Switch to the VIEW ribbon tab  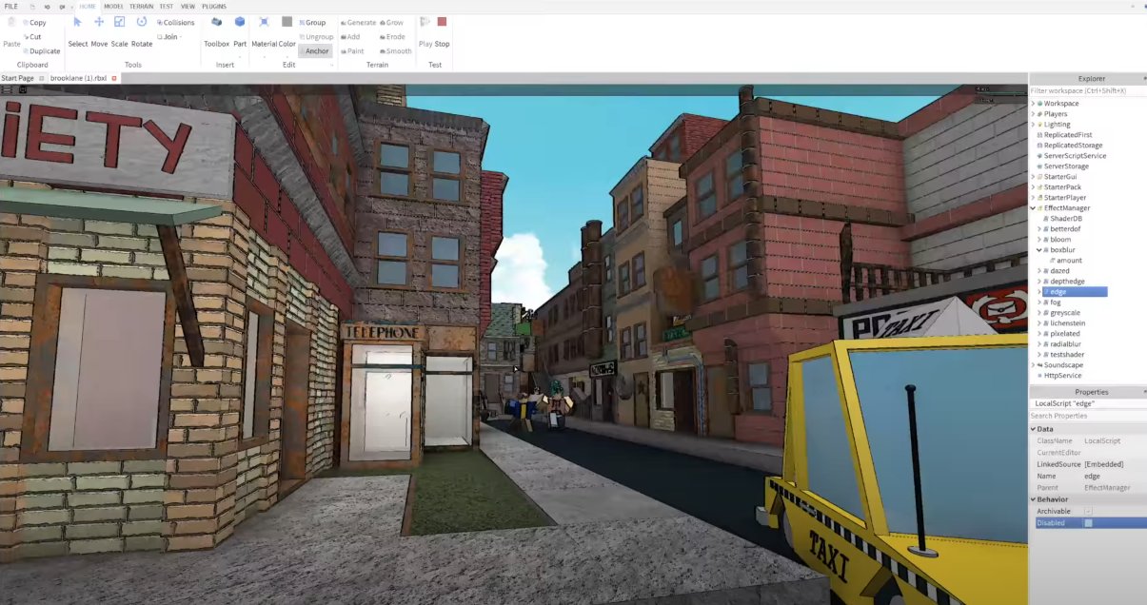coord(188,7)
